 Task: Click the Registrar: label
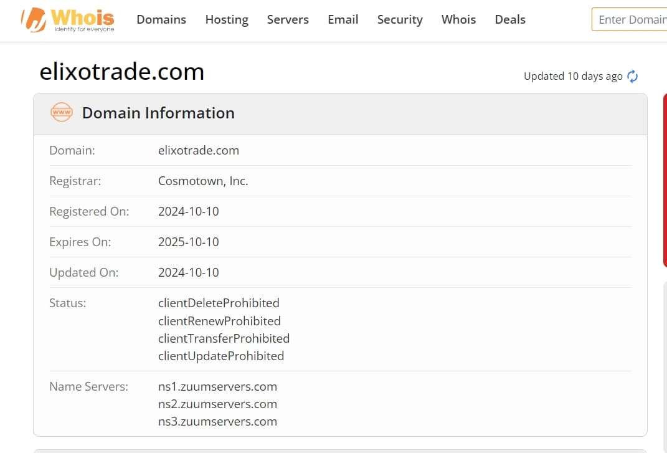(x=75, y=181)
